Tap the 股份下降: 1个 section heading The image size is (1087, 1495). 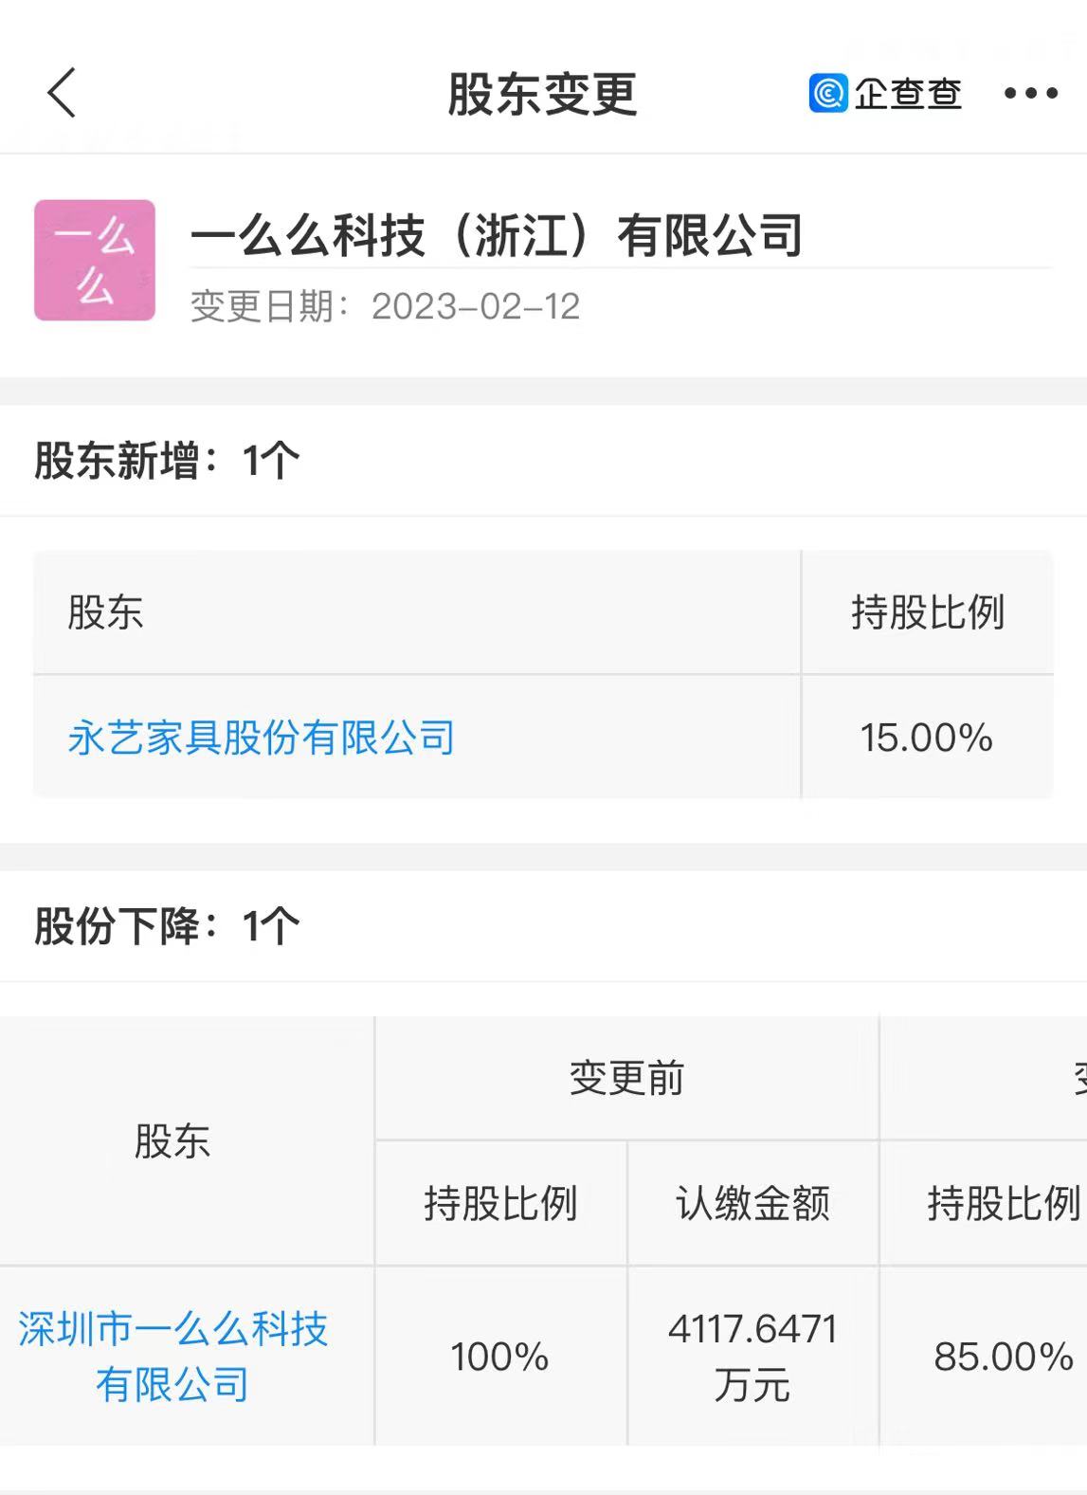click(x=167, y=926)
